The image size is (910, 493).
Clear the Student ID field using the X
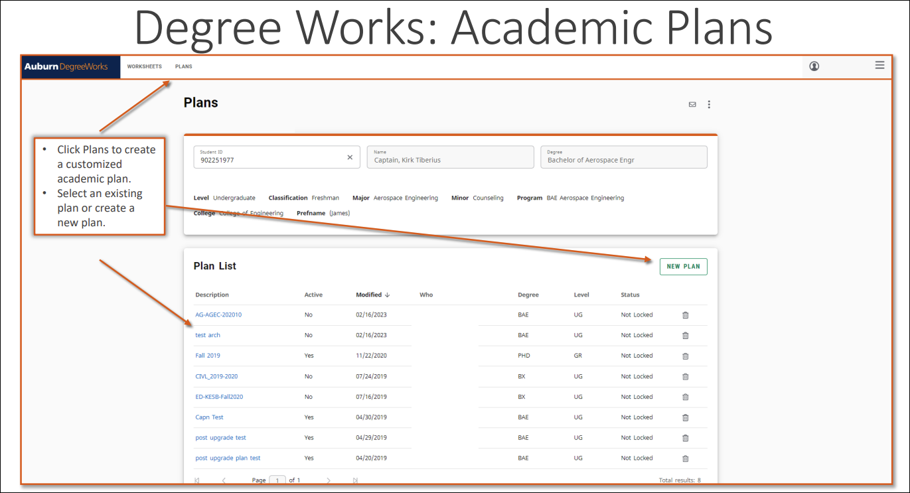pos(350,157)
